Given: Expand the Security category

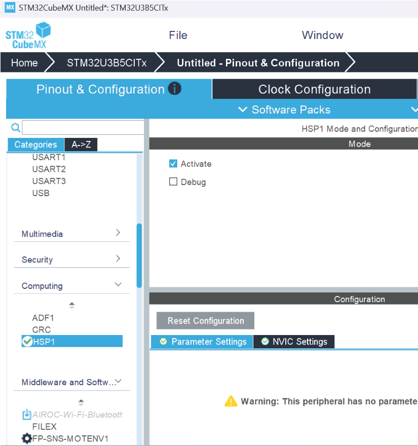Looking at the screenshot, I should (x=71, y=259).
